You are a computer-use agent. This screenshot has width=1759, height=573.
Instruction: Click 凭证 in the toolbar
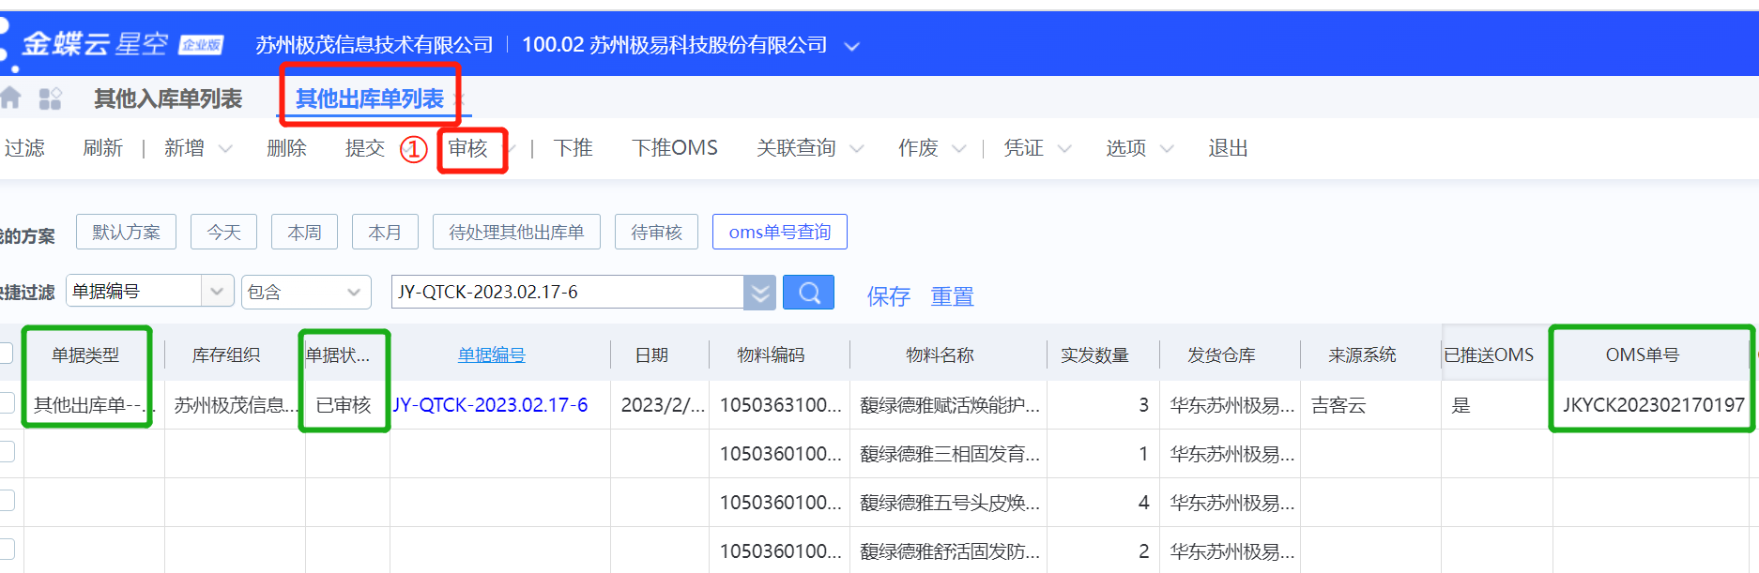pos(1023,148)
